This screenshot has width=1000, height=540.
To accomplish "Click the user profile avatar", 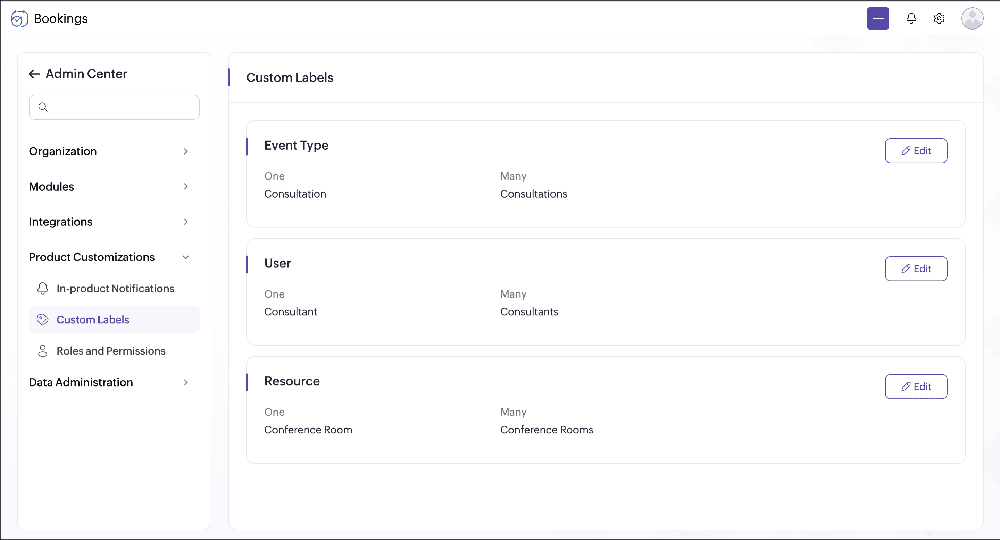I will coord(972,18).
